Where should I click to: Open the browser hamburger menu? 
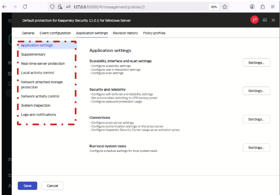click(x=272, y=7)
